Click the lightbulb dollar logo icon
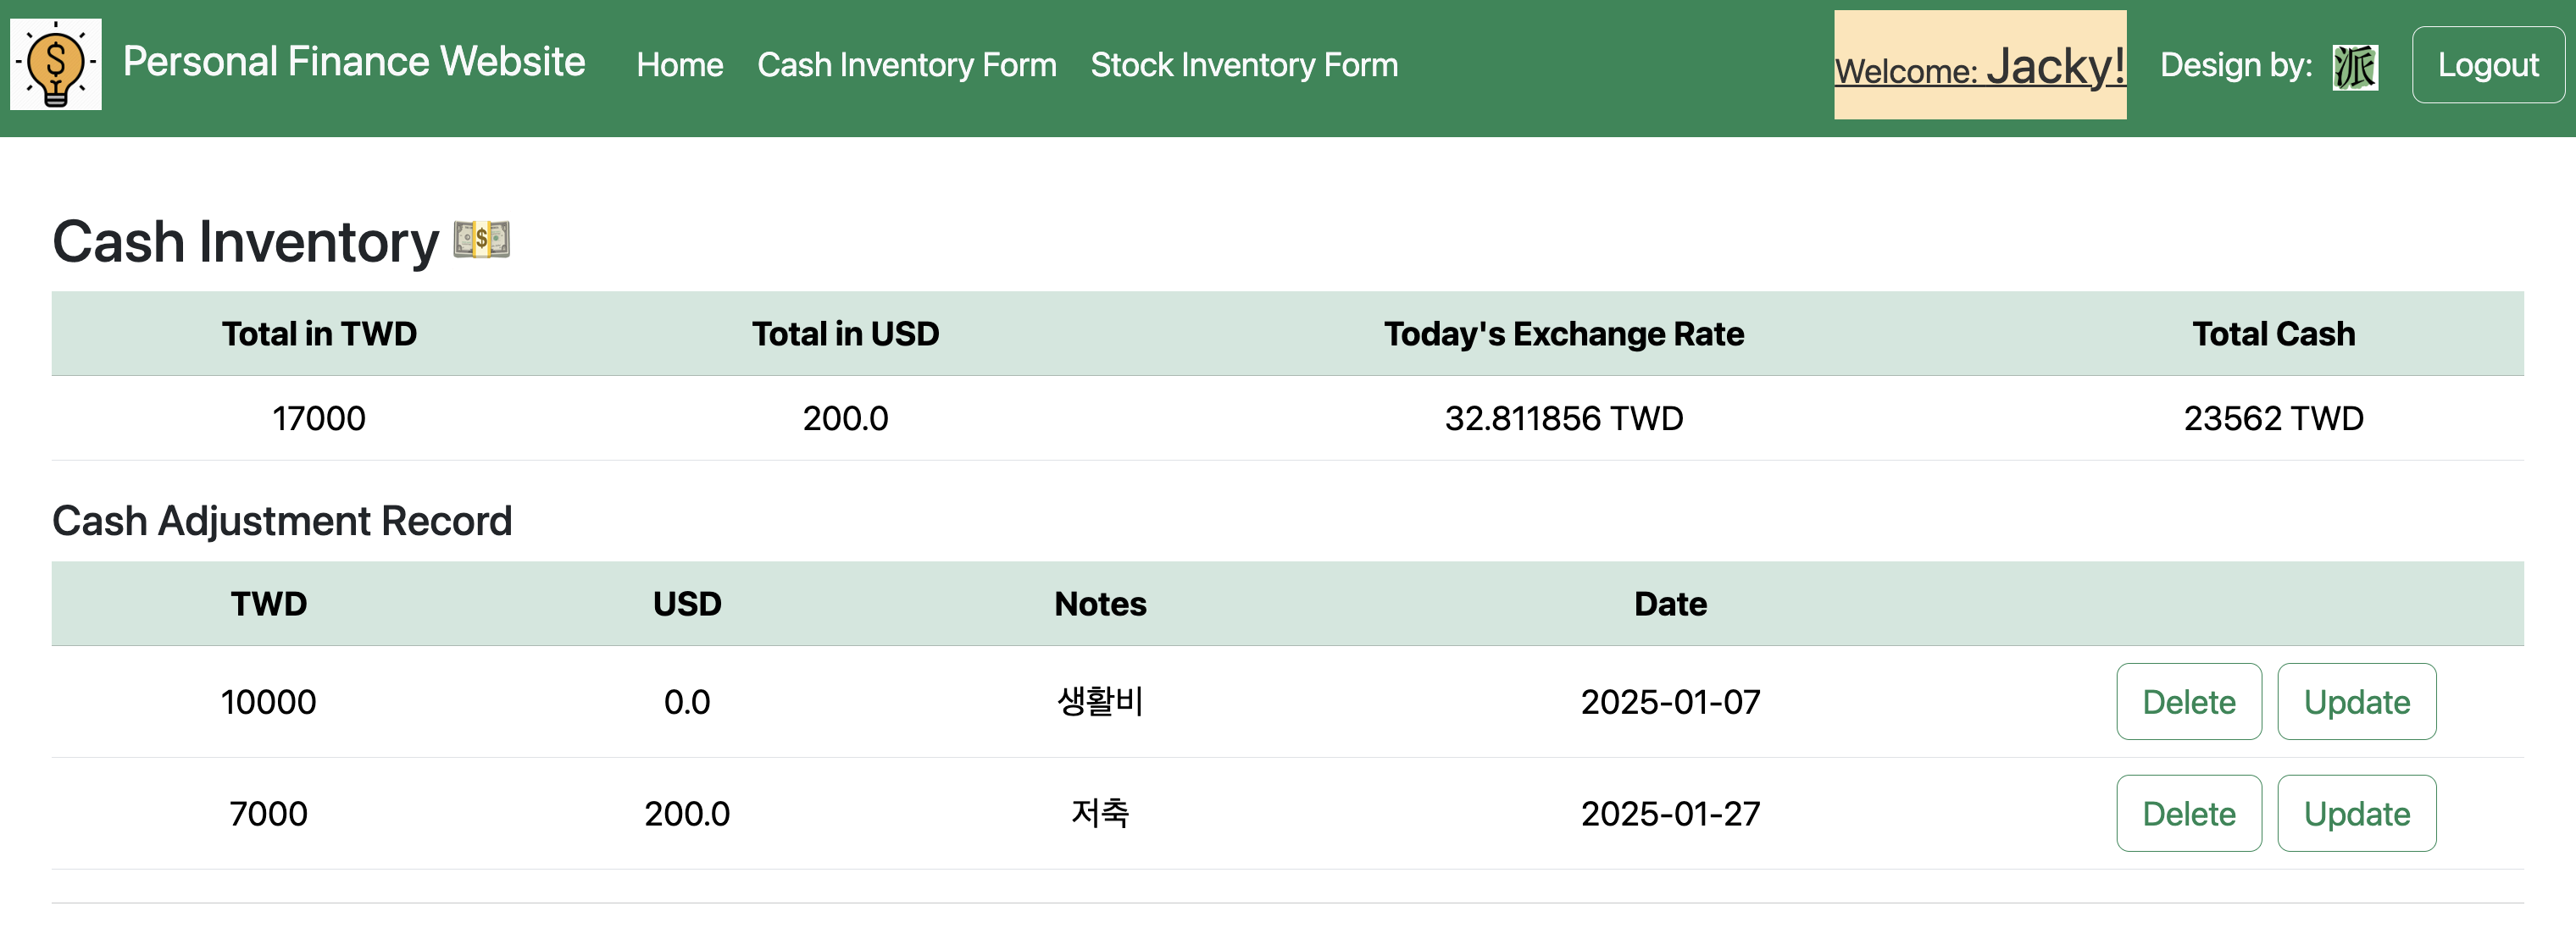Screen dimensions: 2576x928 pos(56,64)
